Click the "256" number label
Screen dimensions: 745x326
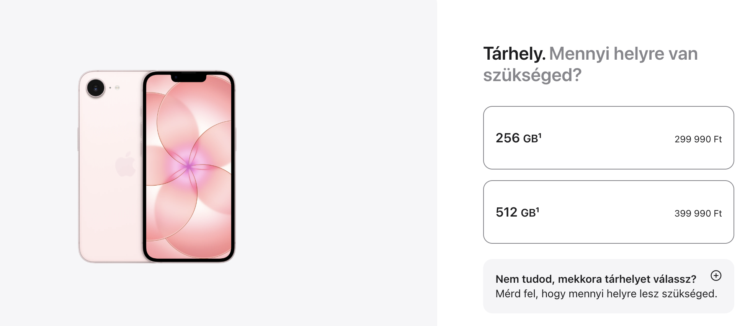(507, 138)
